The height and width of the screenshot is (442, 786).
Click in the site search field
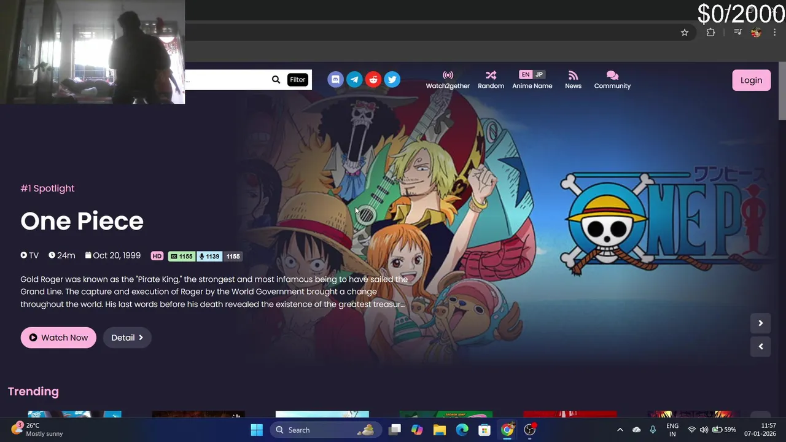[226, 80]
